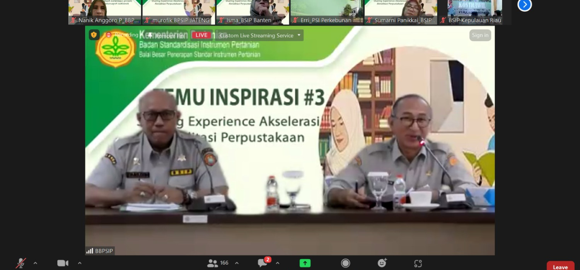Expand the participants options arrow
The image size is (580, 270).
coord(237,263)
